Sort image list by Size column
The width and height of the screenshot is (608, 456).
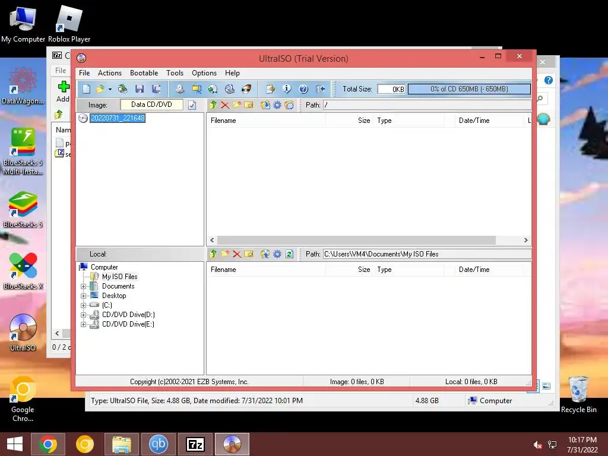pyautogui.click(x=349, y=121)
